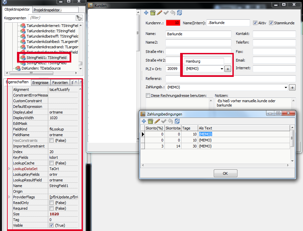This screenshot has width=303, height=231.
Task: Open the Ereignisse tab
Action: tap(40, 83)
